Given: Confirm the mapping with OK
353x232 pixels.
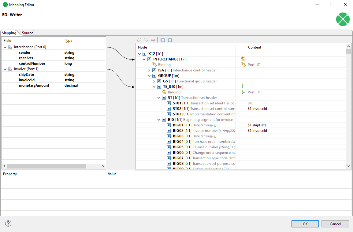Looking at the screenshot, I should [x=305, y=224].
